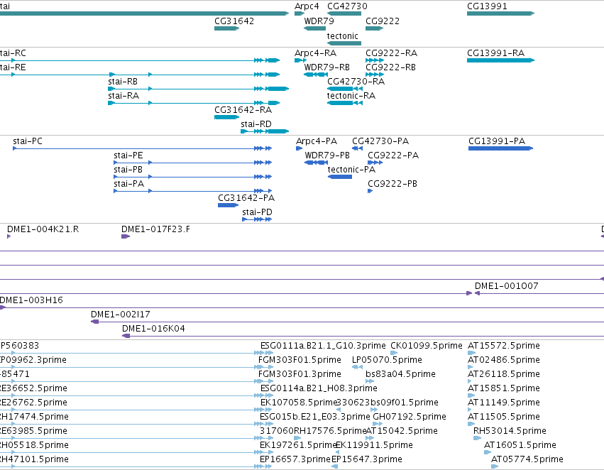Select the Arpc4 gene arrow
This screenshot has height=470, width=604.
300,13
